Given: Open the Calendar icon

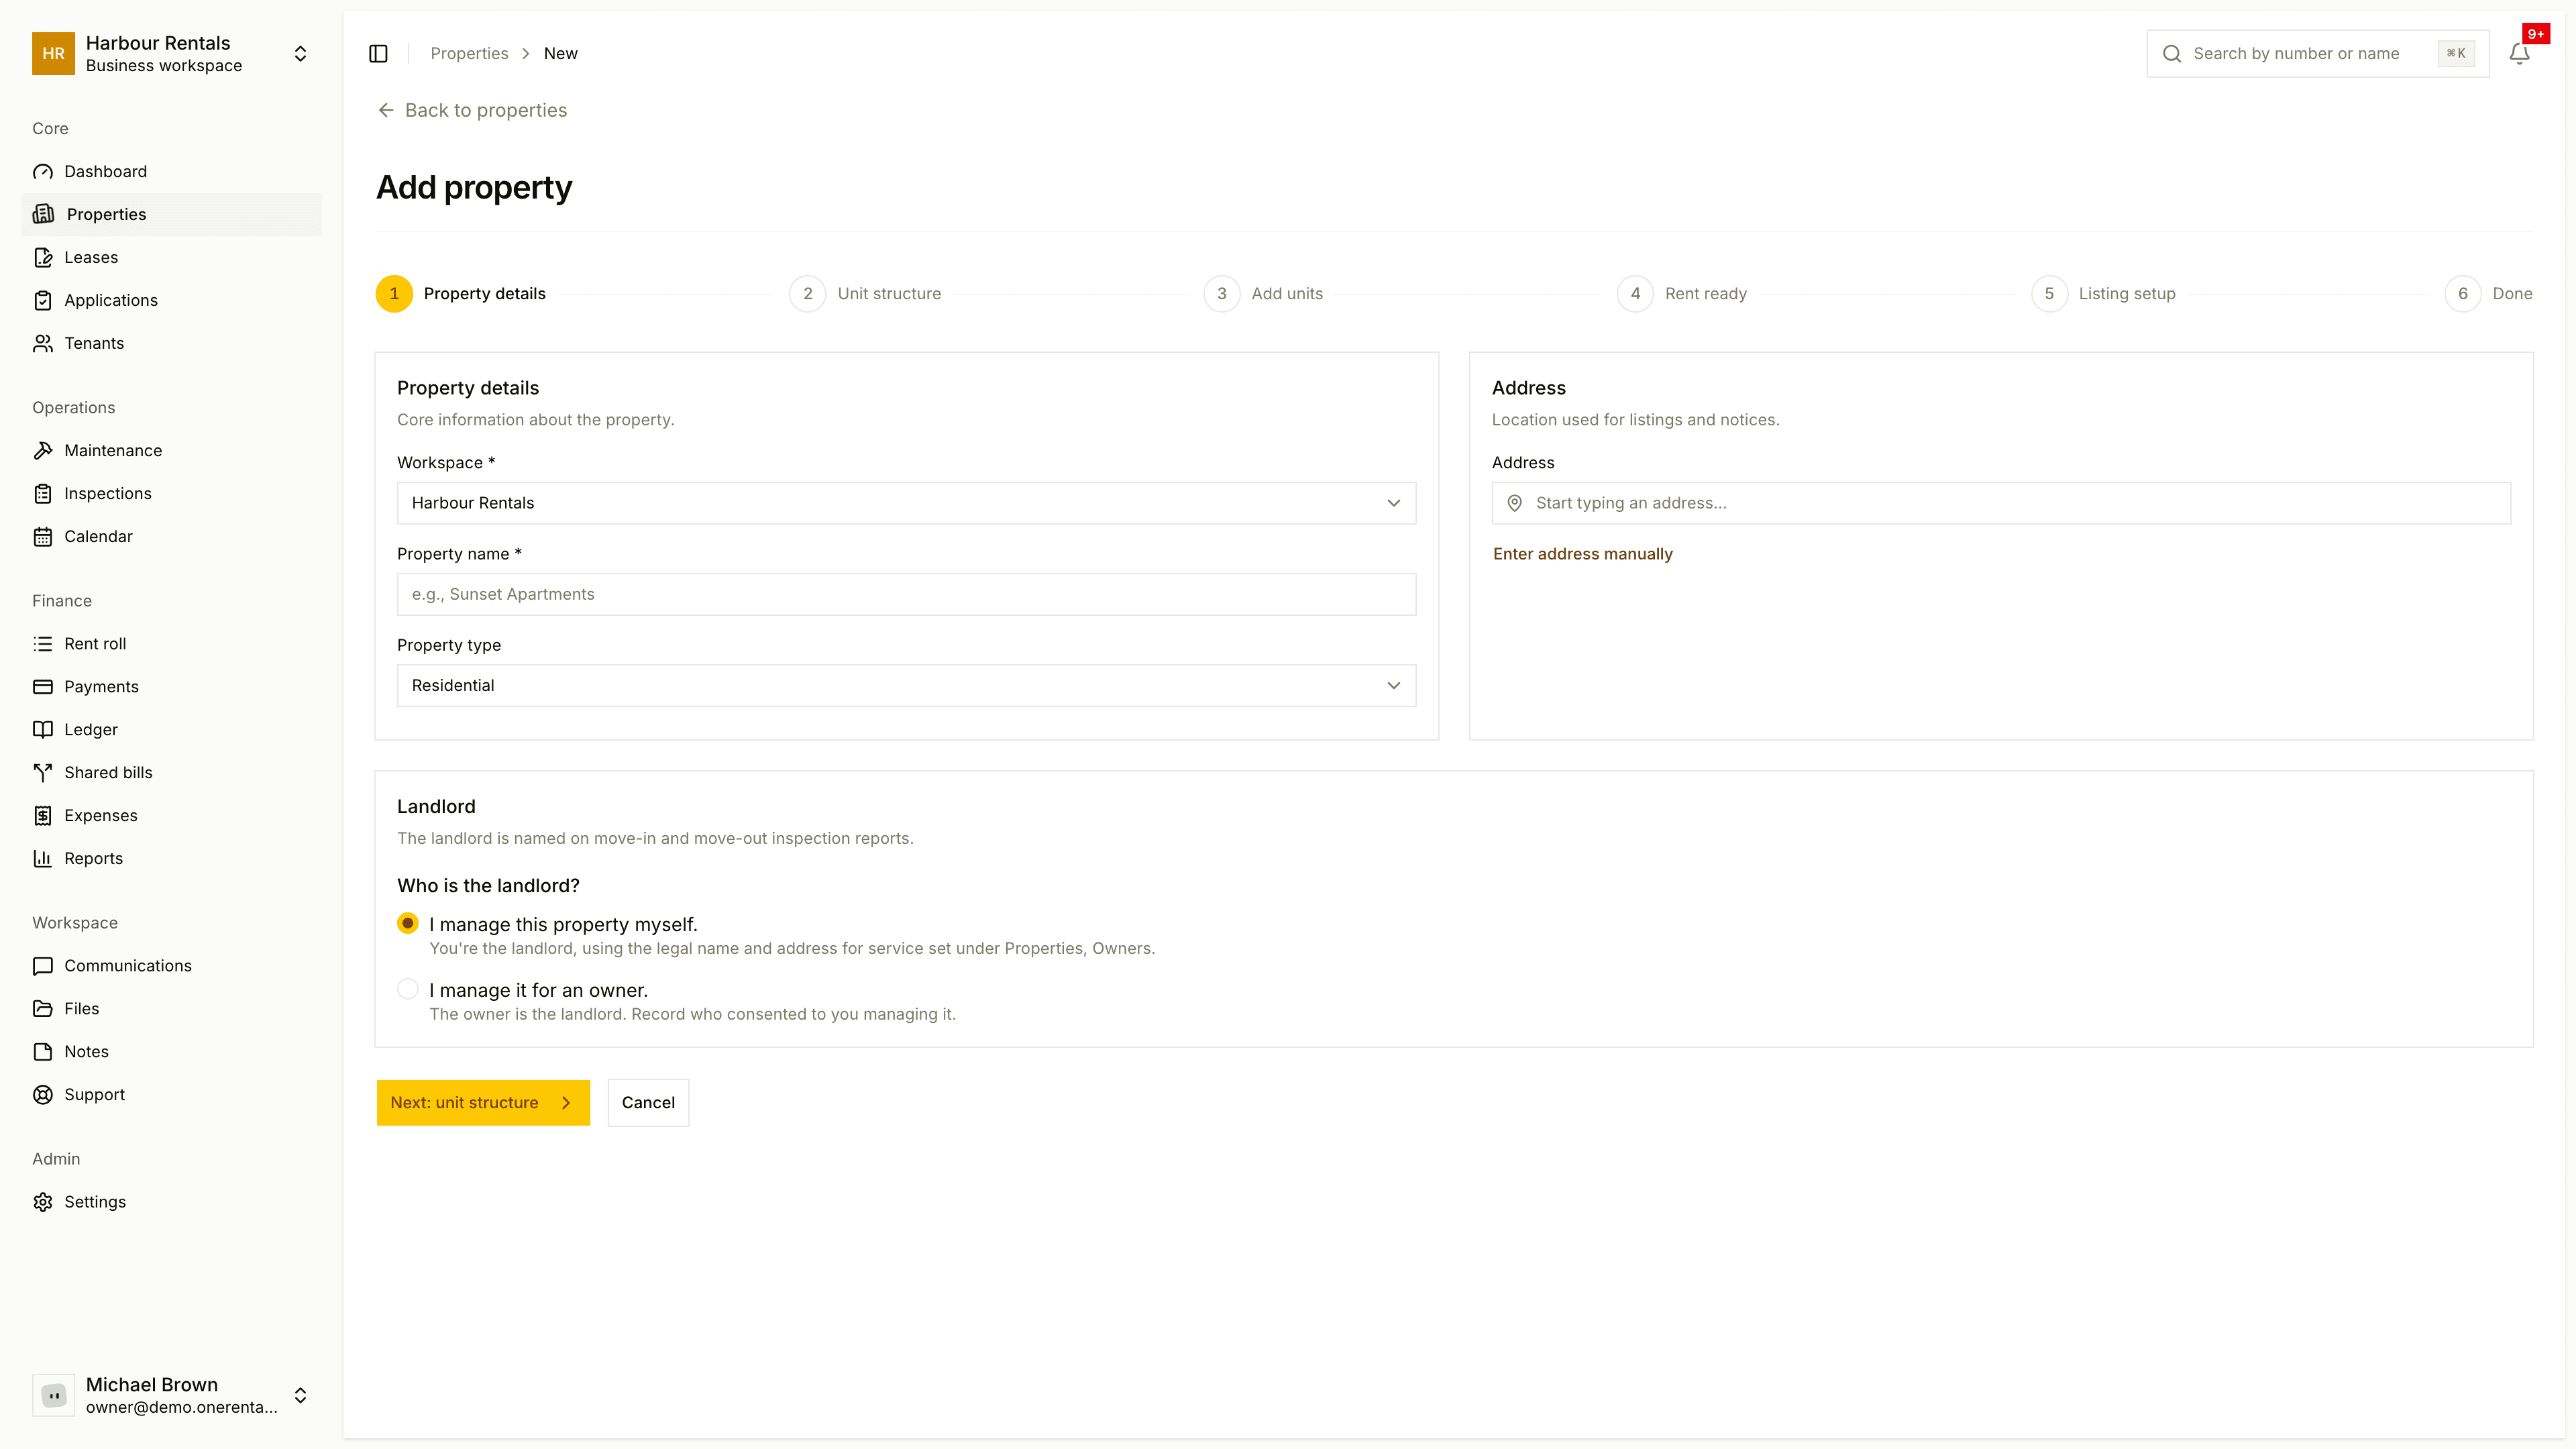Looking at the screenshot, I should pyautogui.click(x=43, y=537).
